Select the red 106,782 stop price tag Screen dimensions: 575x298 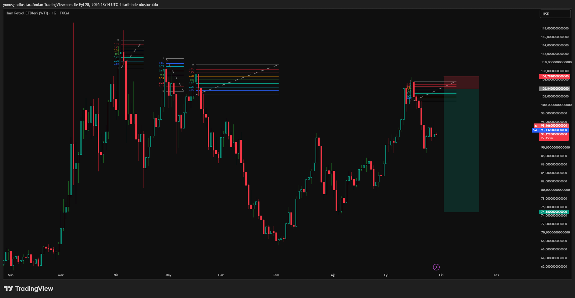(555, 76)
